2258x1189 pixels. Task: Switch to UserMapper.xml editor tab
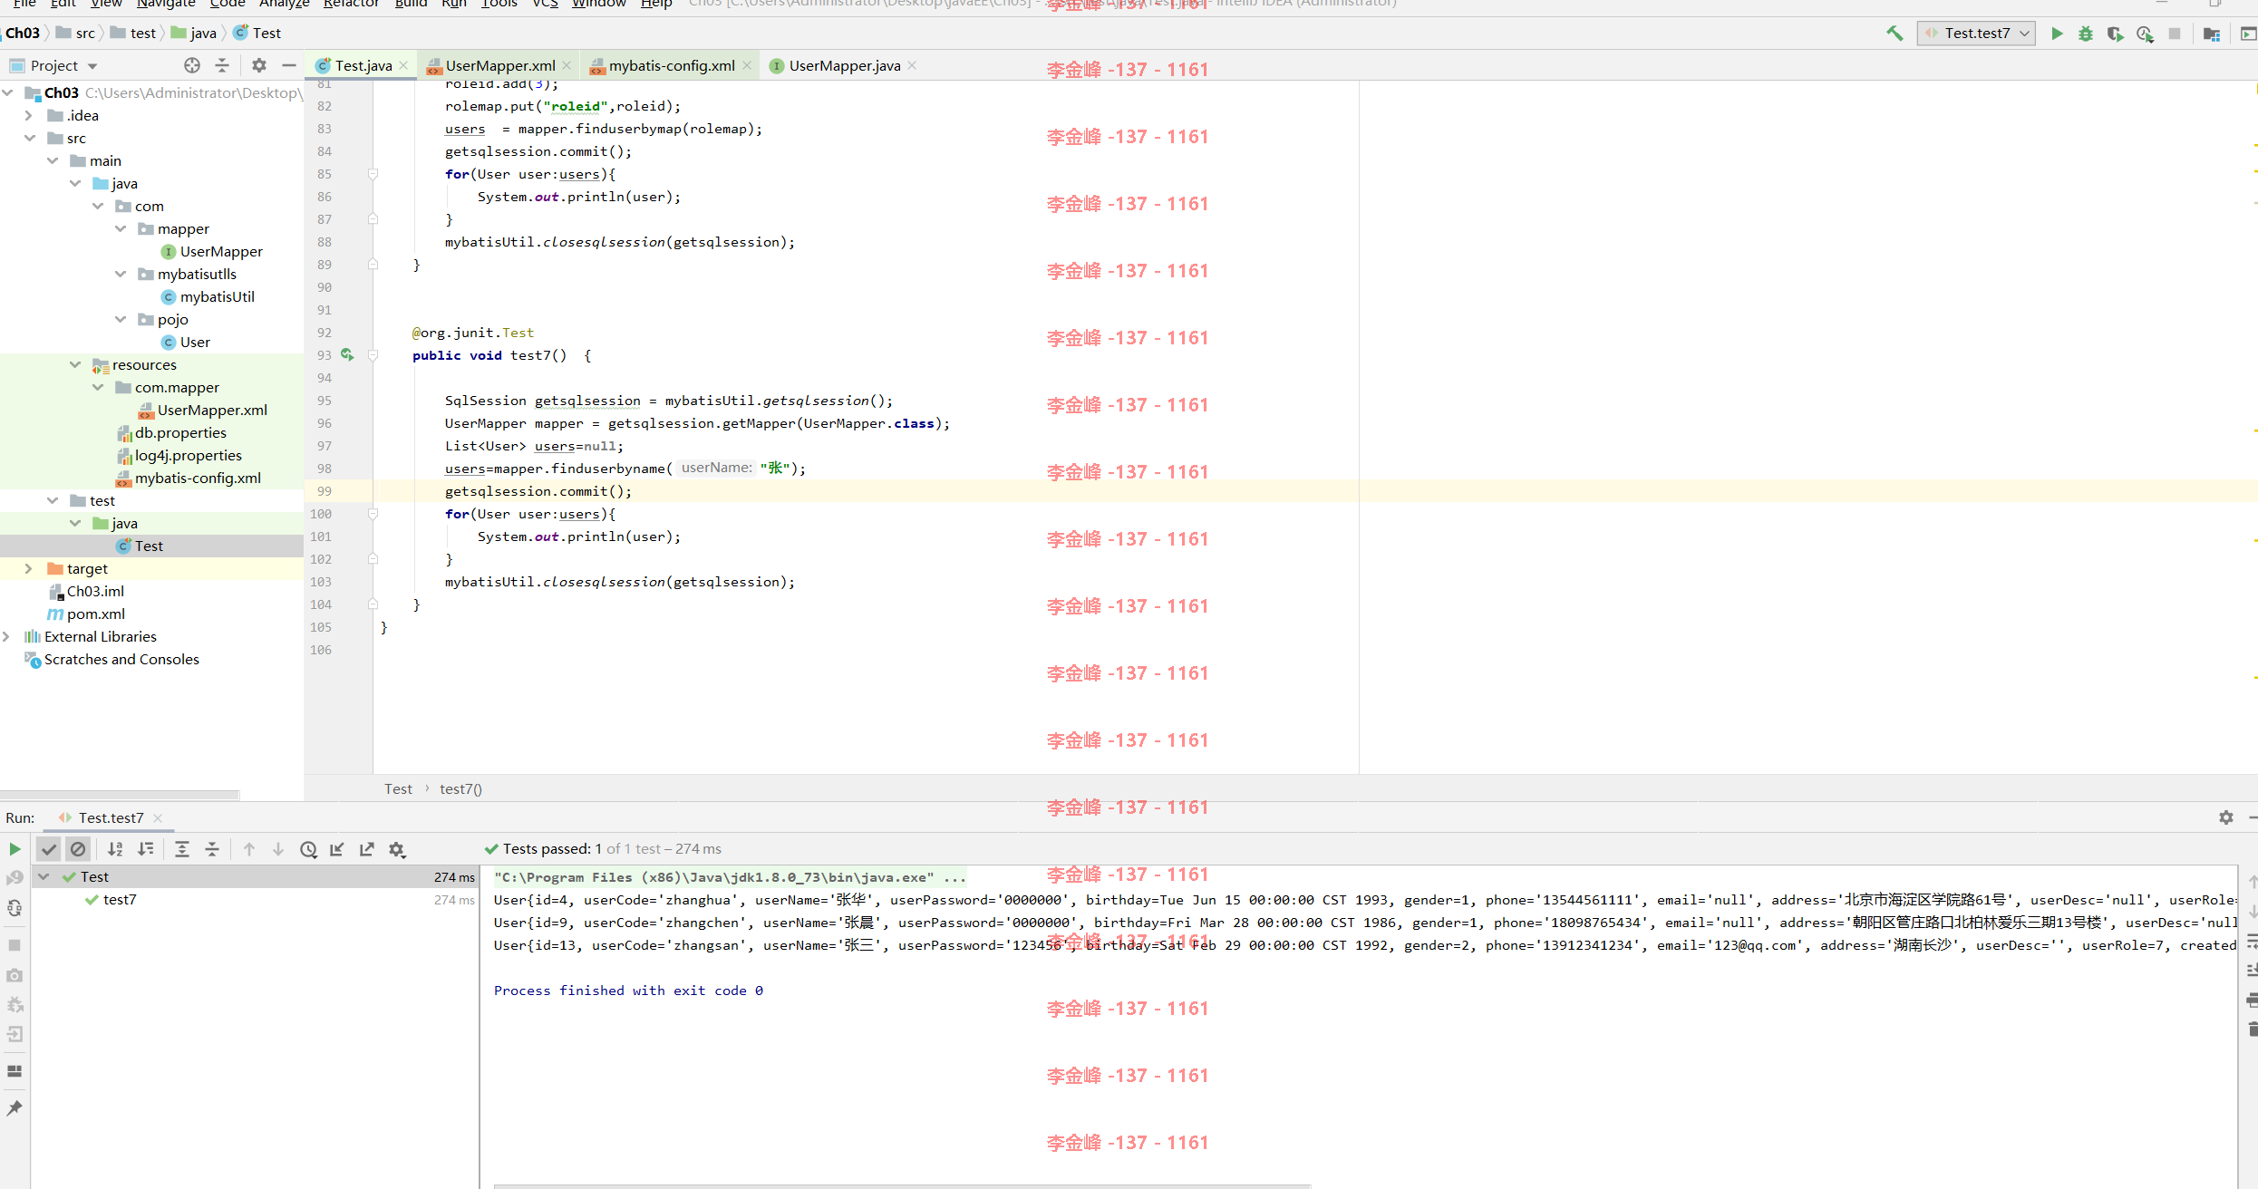click(x=499, y=65)
